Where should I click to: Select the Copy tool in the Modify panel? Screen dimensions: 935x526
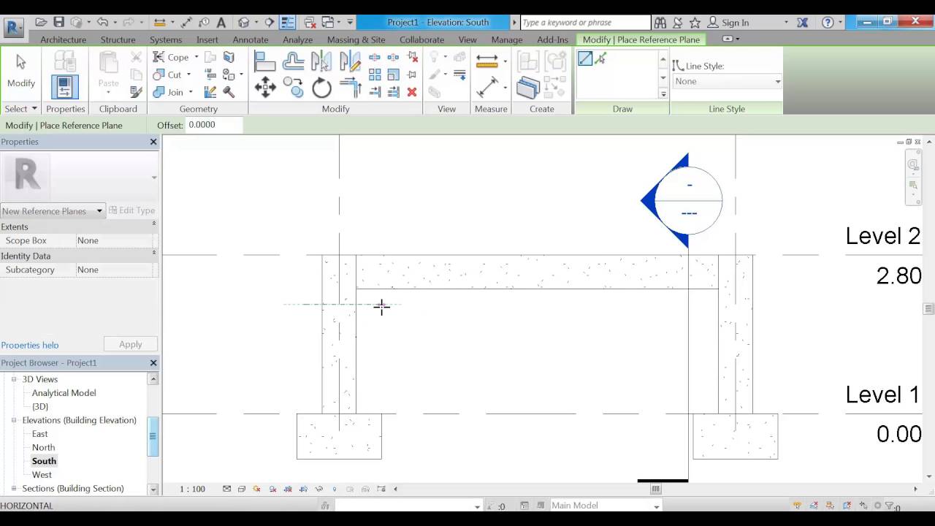click(x=293, y=88)
